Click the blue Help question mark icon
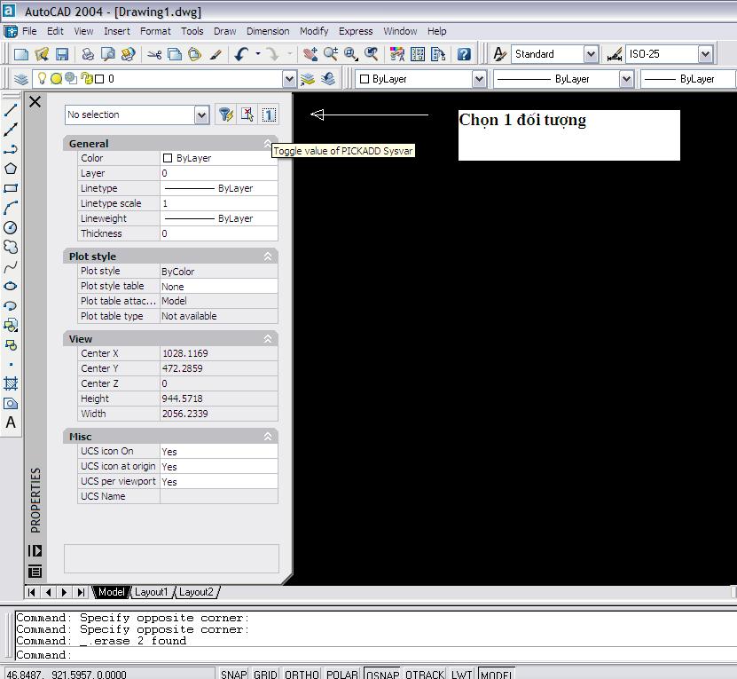The image size is (737, 679). [x=464, y=54]
